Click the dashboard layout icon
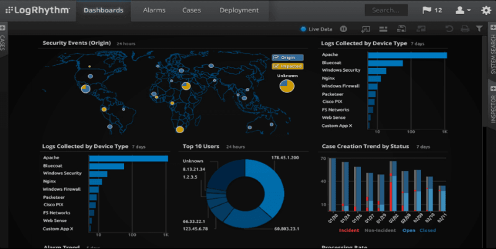The width and height of the screenshot is (496, 249). 384,28
